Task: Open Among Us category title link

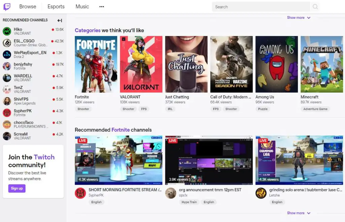Action: pyautogui.click(x=265, y=97)
